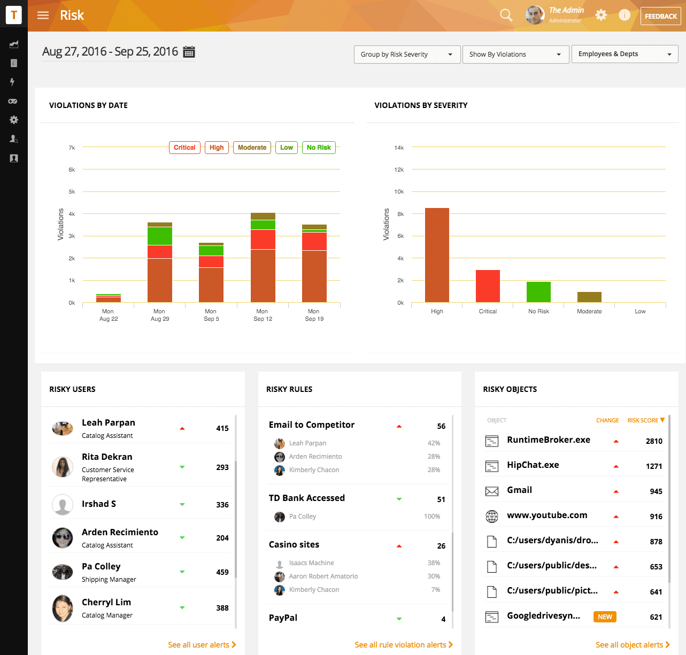Click the Gmail envelope icon

tap(492, 491)
